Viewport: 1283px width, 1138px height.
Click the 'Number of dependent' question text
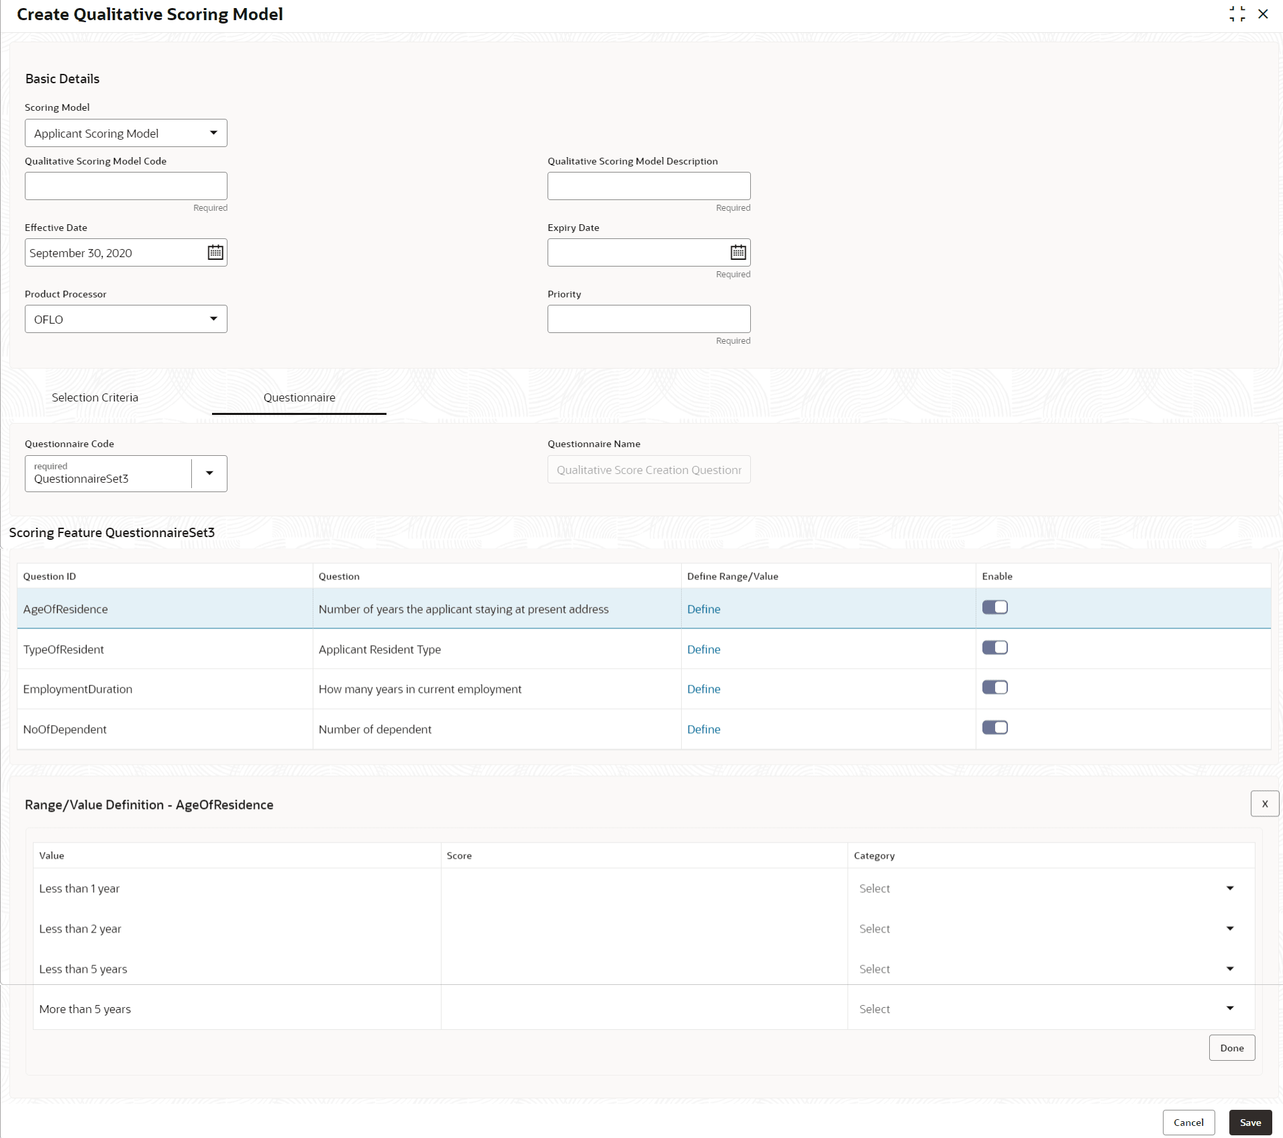[x=375, y=729]
